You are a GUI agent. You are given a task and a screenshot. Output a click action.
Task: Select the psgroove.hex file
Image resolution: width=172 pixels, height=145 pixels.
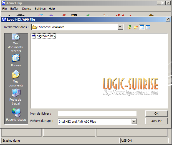pos(44,36)
